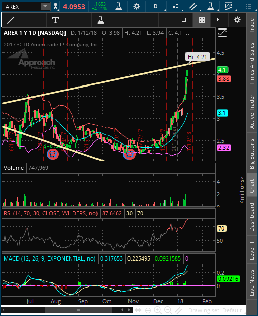Open the second flask patterns menu

click(211, 7)
